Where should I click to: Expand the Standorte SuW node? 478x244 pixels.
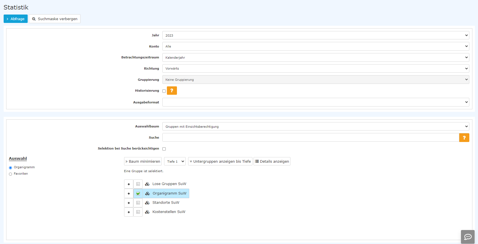point(129,203)
